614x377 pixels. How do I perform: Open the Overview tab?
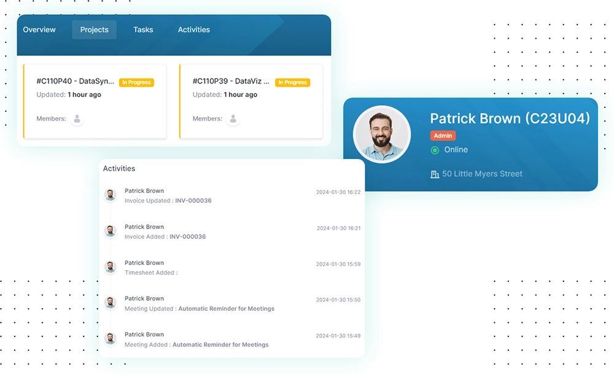pos(39,29)
